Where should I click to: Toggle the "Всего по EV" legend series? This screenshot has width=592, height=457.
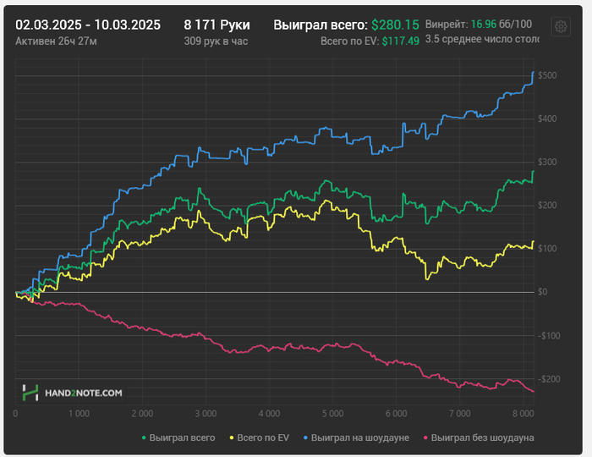(x=260, y=438)
